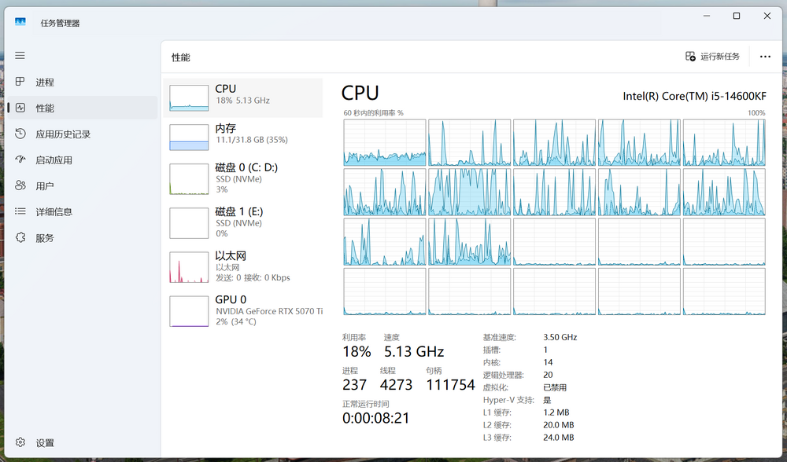The width and height of the screenshot is (787, 462).
Task: Click the 应用历史记录 clock history icon
Action: pyautogui.click(x=20, y=134)
